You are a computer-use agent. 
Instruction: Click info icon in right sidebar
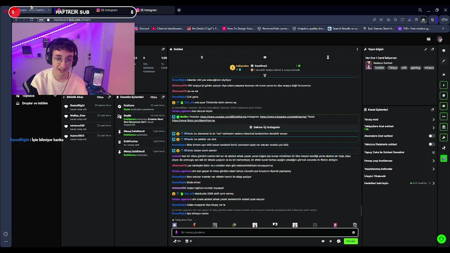[x=444, y=51]
